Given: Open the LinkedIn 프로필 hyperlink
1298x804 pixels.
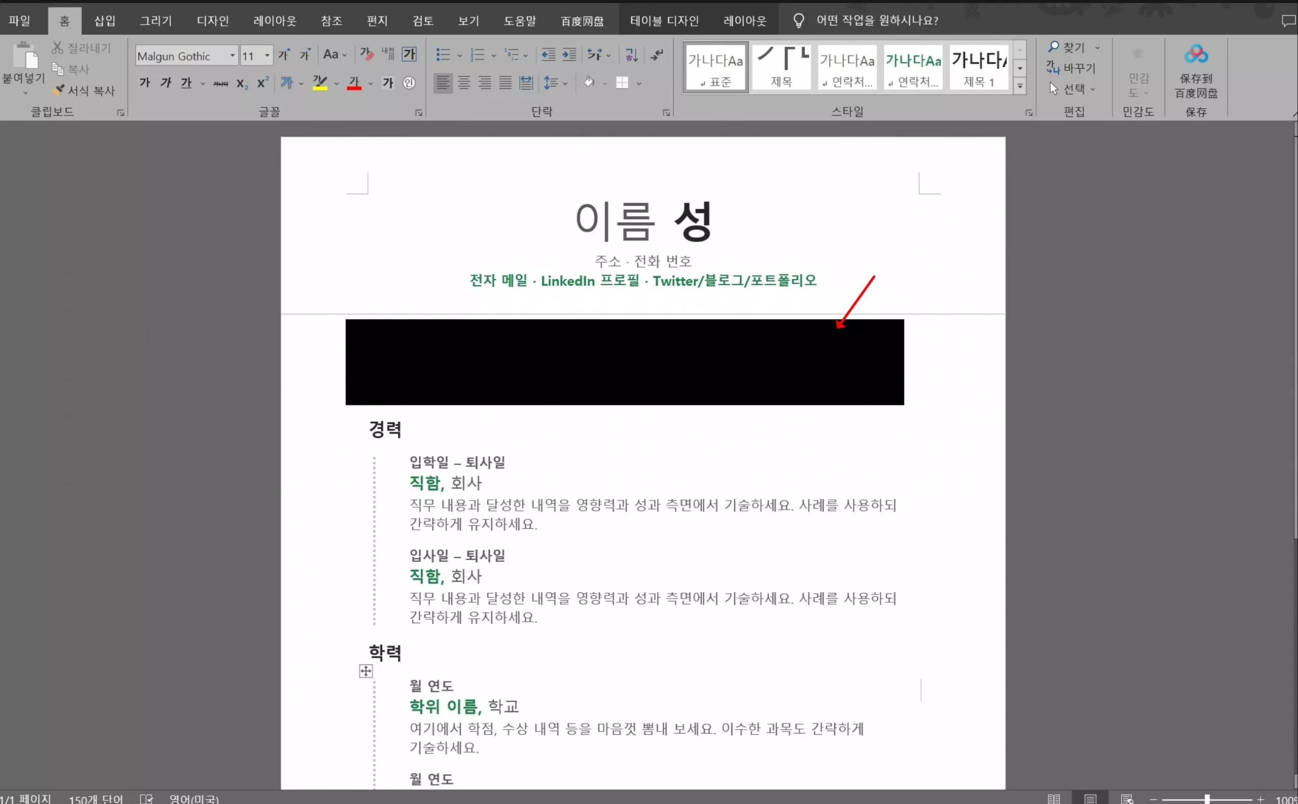Looking at the screenshot, I should tap(590, 280).
